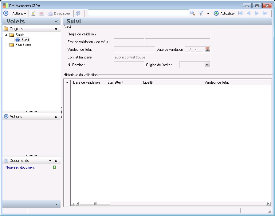Click the magnifying glass search icon
This screenshot has height=216, width=275.
click(x=193, y=13)
